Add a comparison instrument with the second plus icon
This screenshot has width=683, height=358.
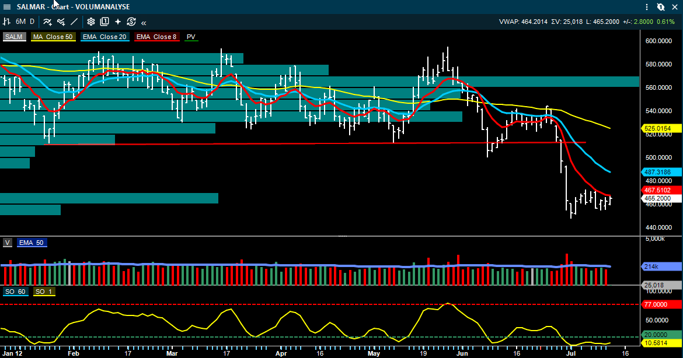(x=61, y=22)
